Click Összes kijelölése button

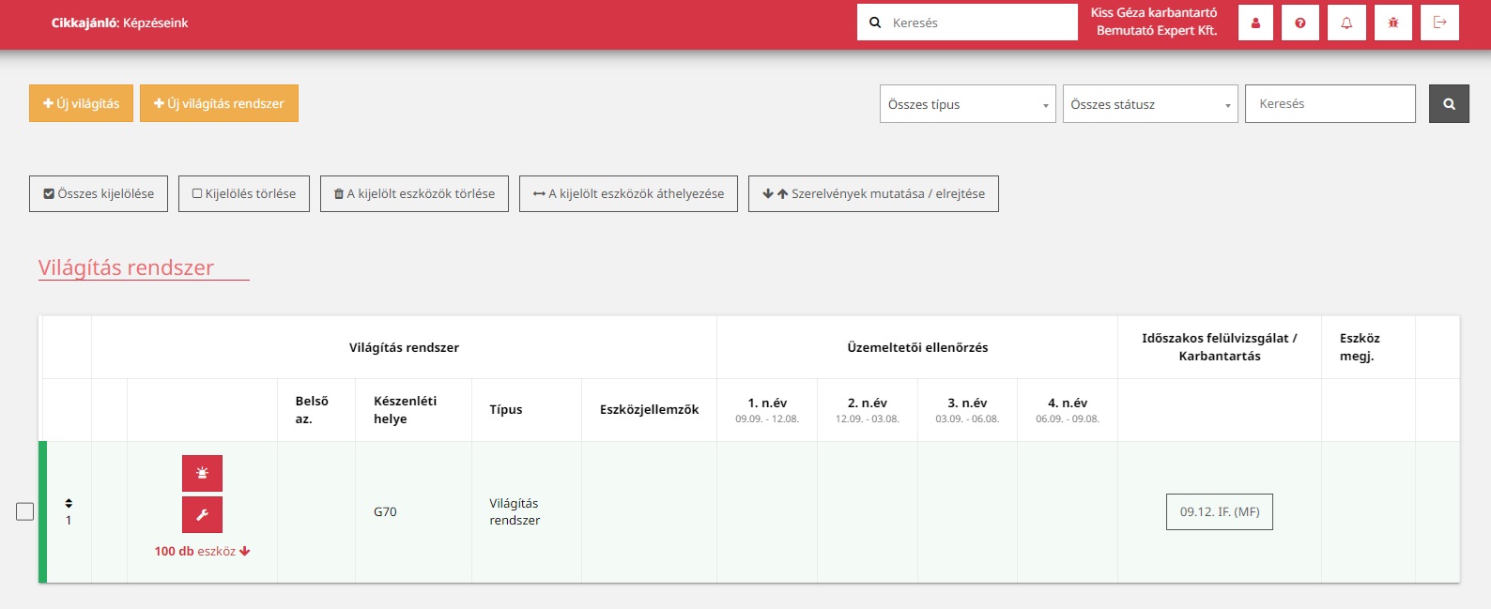[99, 193]
